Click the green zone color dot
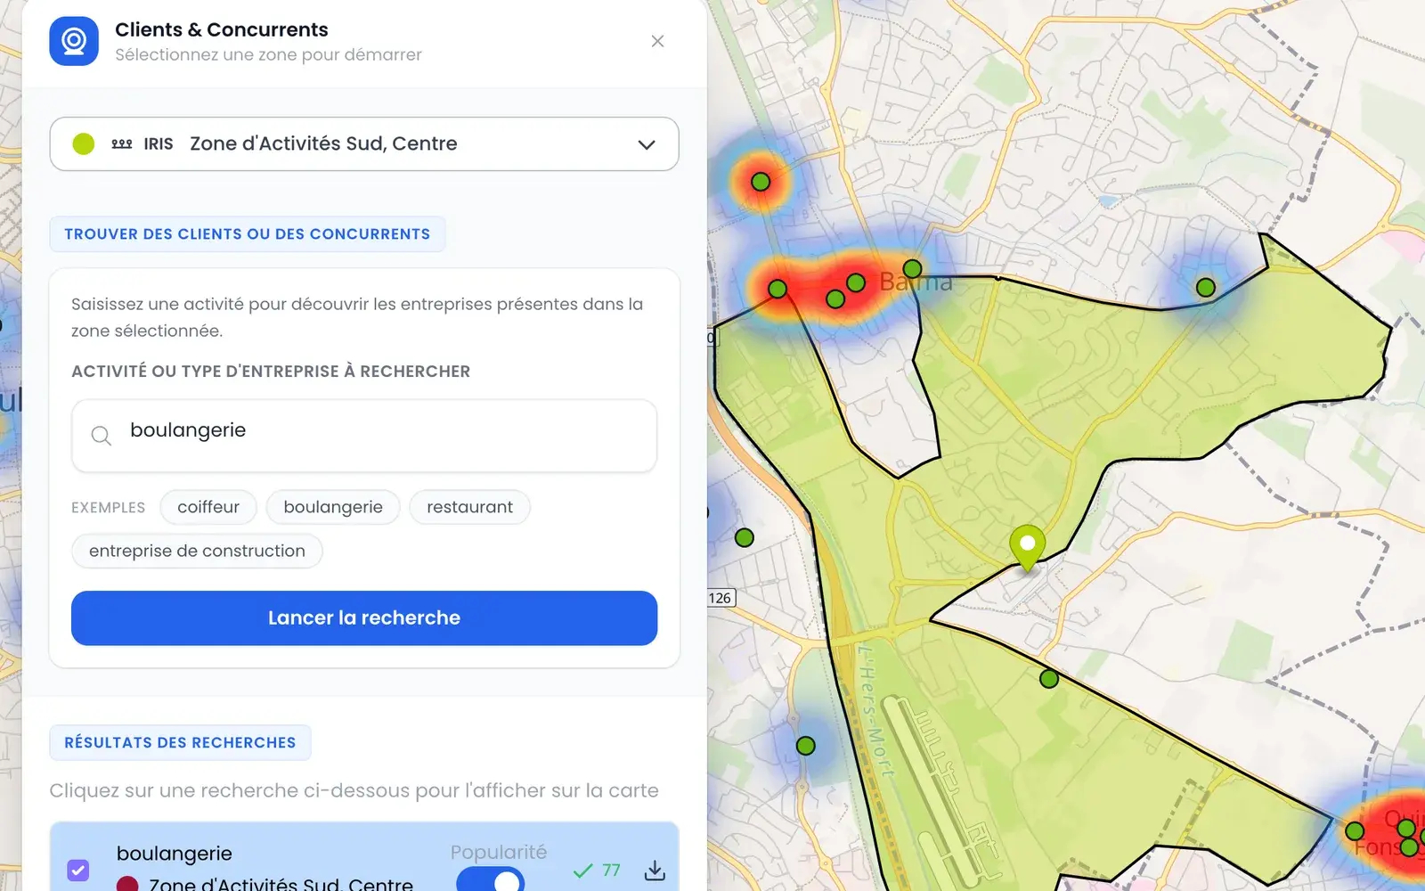The width and height of the screenshot is (1425, 891). (84, 143)
